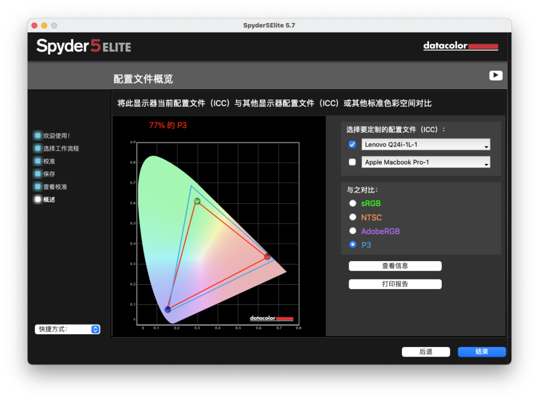
Task: Play the help video icon
Action: 495,75
